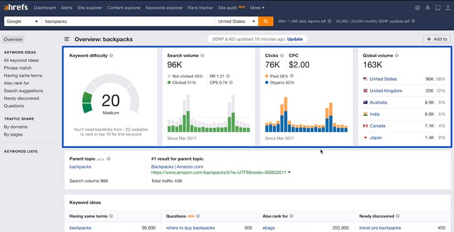Open Newly discovered in sidebar
This screenshot has width=454, height=232.
[x=21, y=98]
